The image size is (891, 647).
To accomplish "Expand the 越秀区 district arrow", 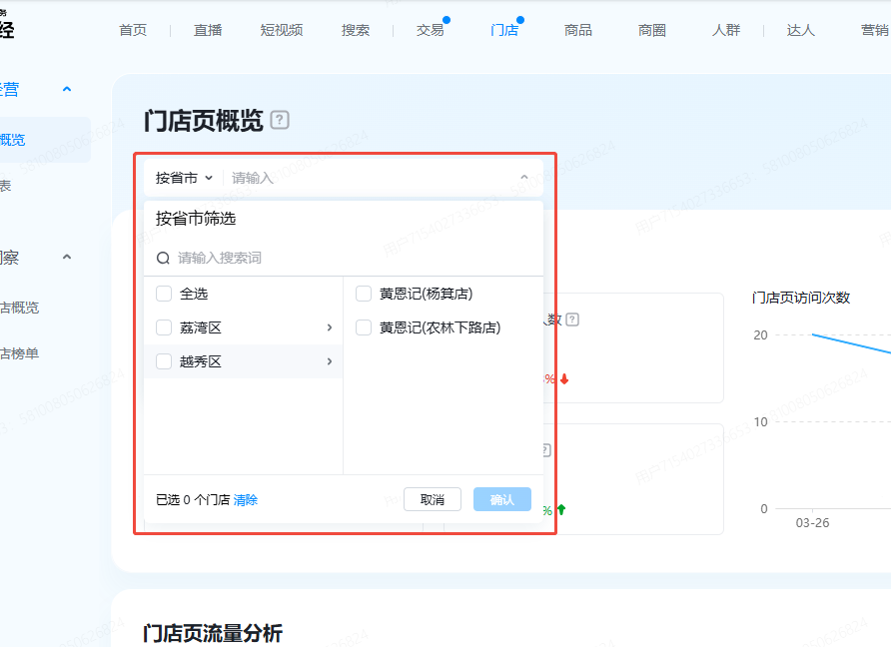I will click(x=330, y=361).
